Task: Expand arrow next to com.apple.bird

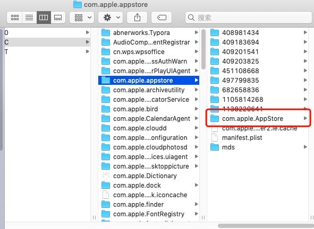Action: pyautogui.click(x=197, y=109)
